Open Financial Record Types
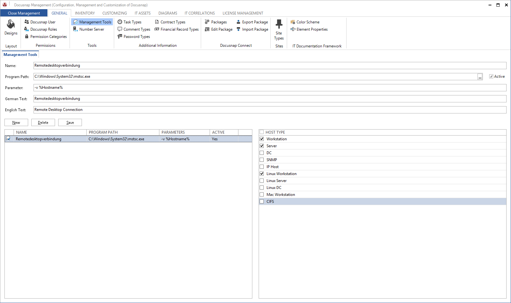Viewport: 511px width, 303px height. (177, 29)
